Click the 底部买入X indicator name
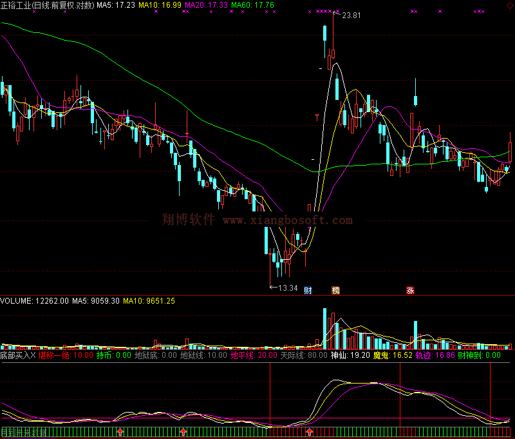This screenshot has height=439, width=515. tap(18, 355)
